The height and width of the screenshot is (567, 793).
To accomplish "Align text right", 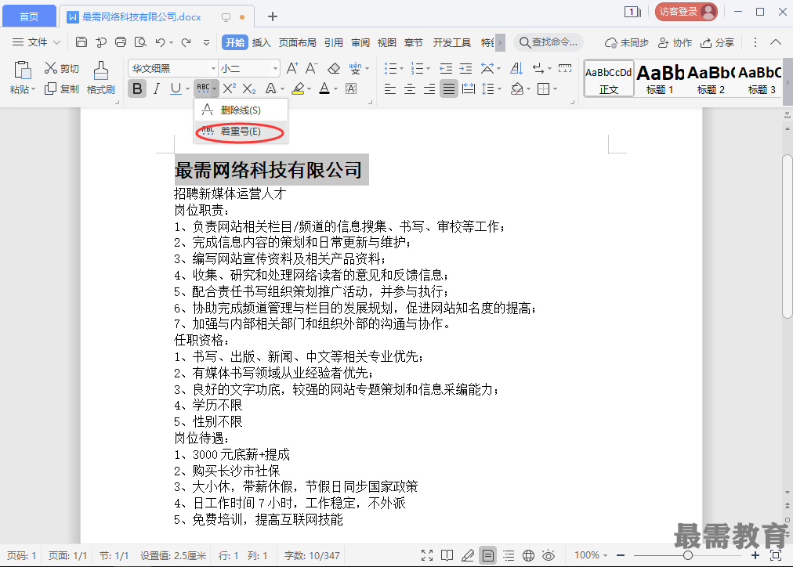I will tap(429, 89).
